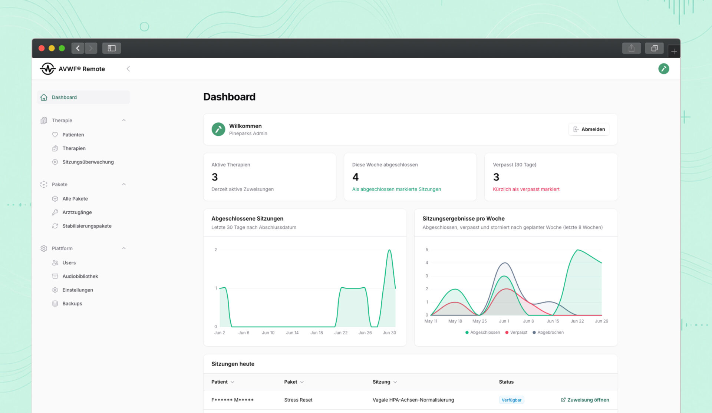Open the Patienten menu item
The width and height of the screenshot is (712, 413).
83,135
